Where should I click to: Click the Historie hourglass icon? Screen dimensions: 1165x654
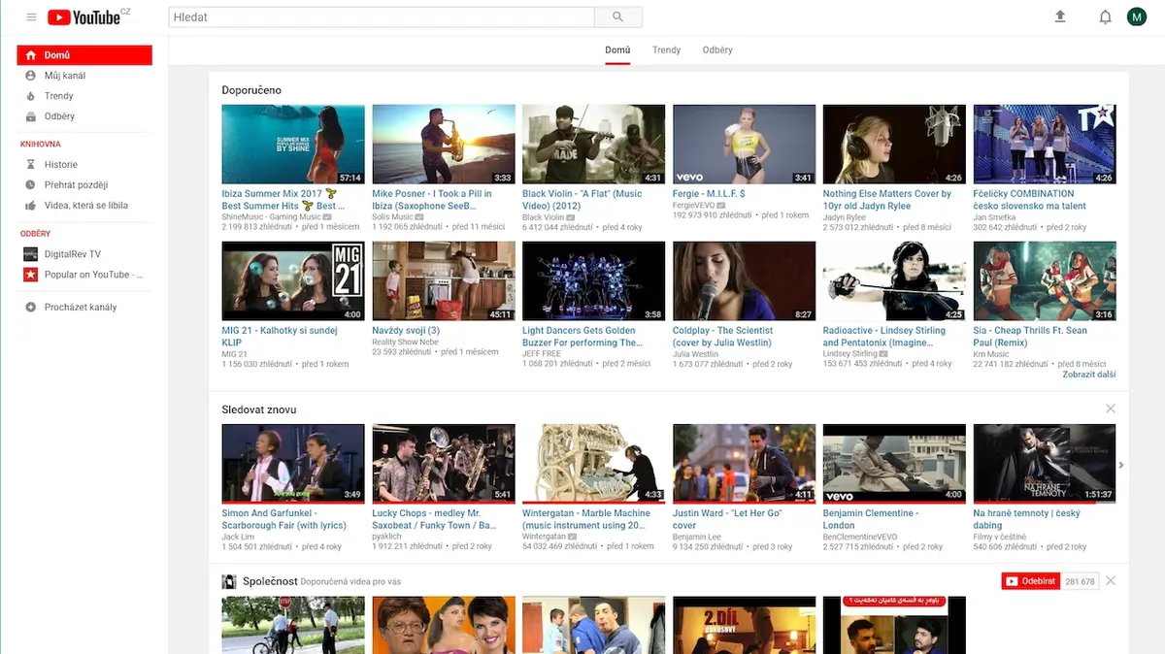(31, 165)
